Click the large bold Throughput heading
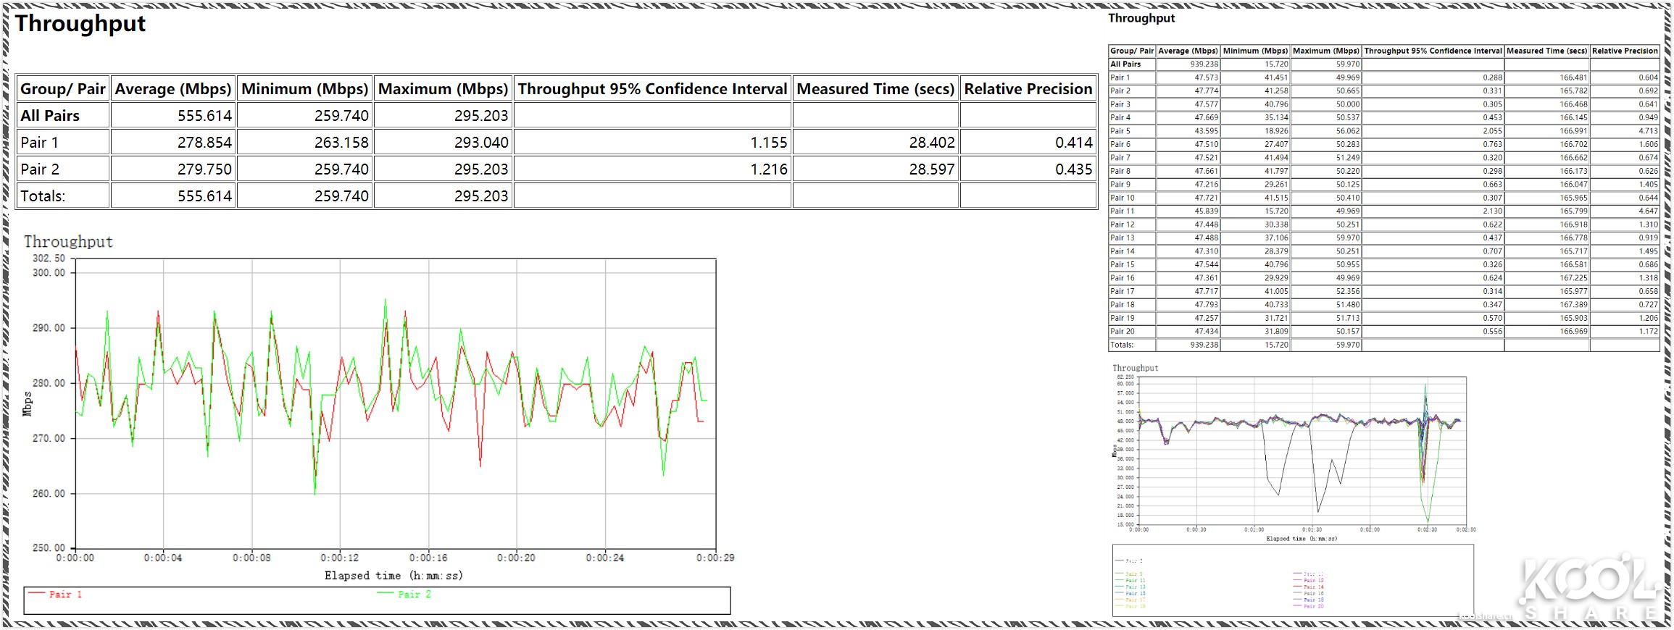This screenshot has height=630, width=1674. tap(80, 24)
